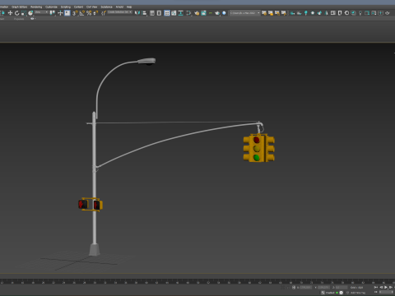Toggle the round button beside Enabled indicator

[341, 293]
